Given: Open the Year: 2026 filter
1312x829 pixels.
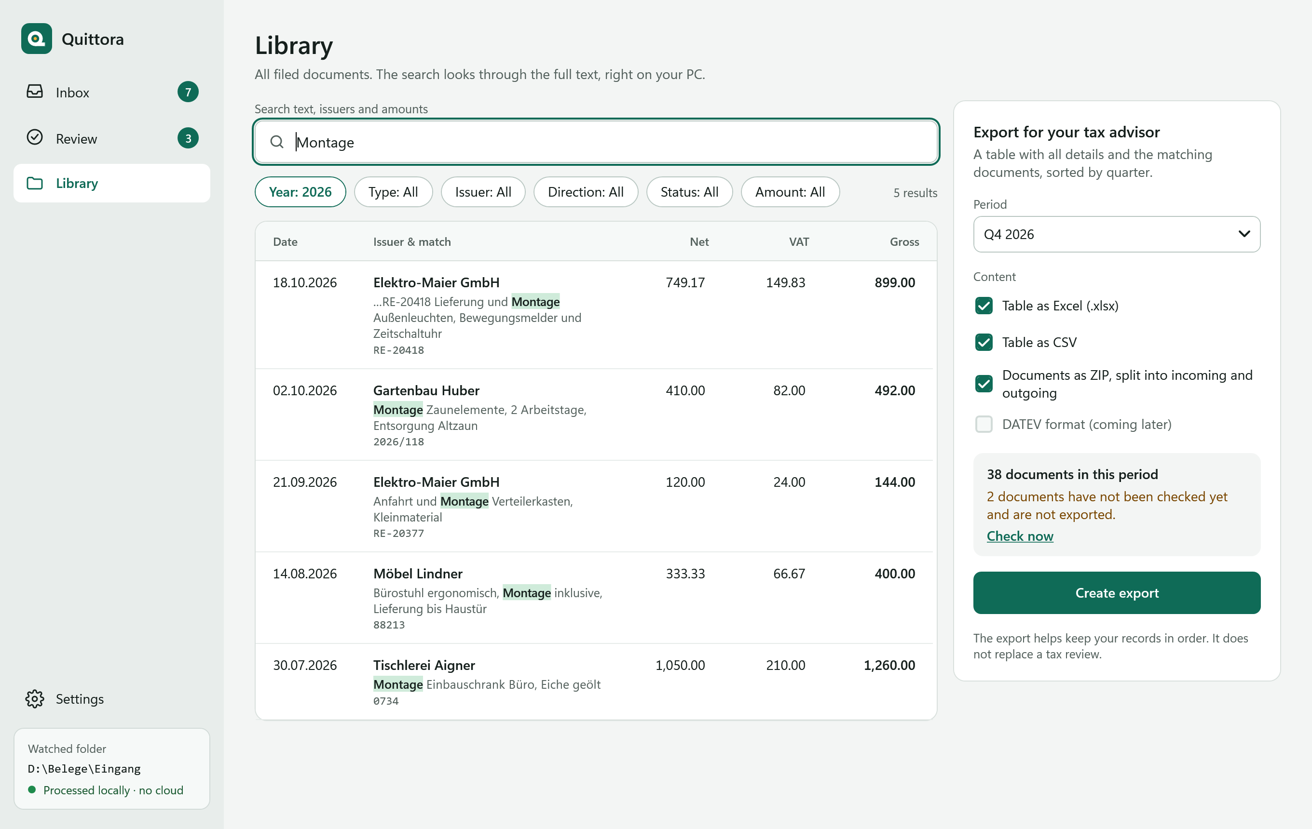Looking at the screenshot, I should 300,192.
